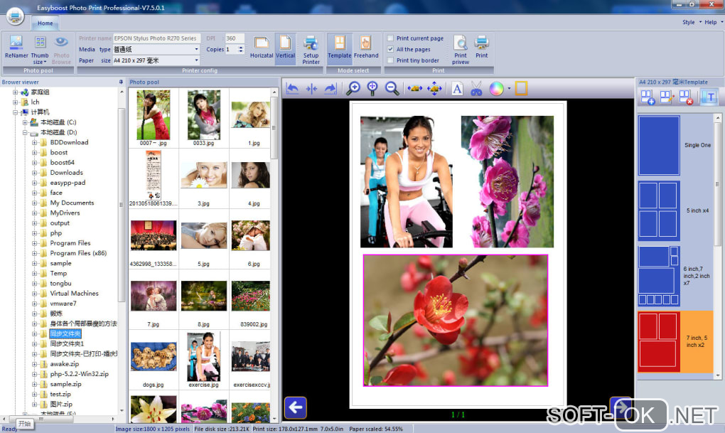Choose the 5 inch x4 template

tap(675, 211)
